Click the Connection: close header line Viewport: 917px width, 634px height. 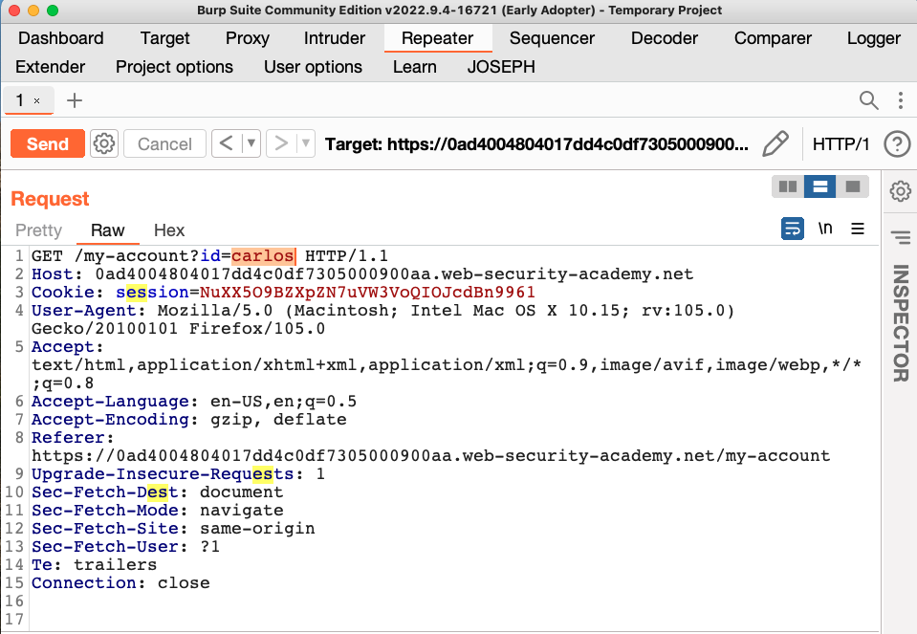click(x=120, y=583)
